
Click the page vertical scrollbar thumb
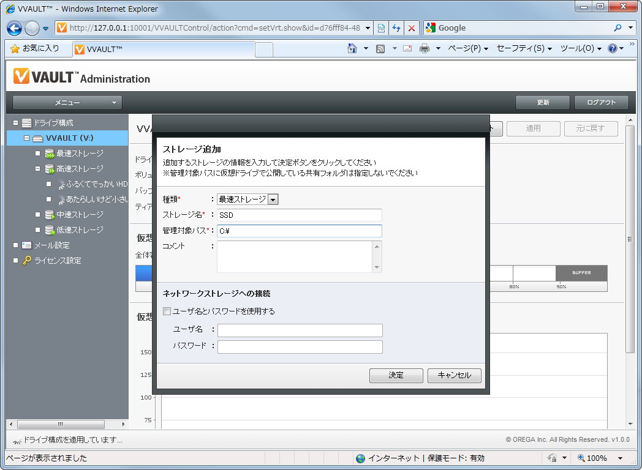[x=630, y=239]
